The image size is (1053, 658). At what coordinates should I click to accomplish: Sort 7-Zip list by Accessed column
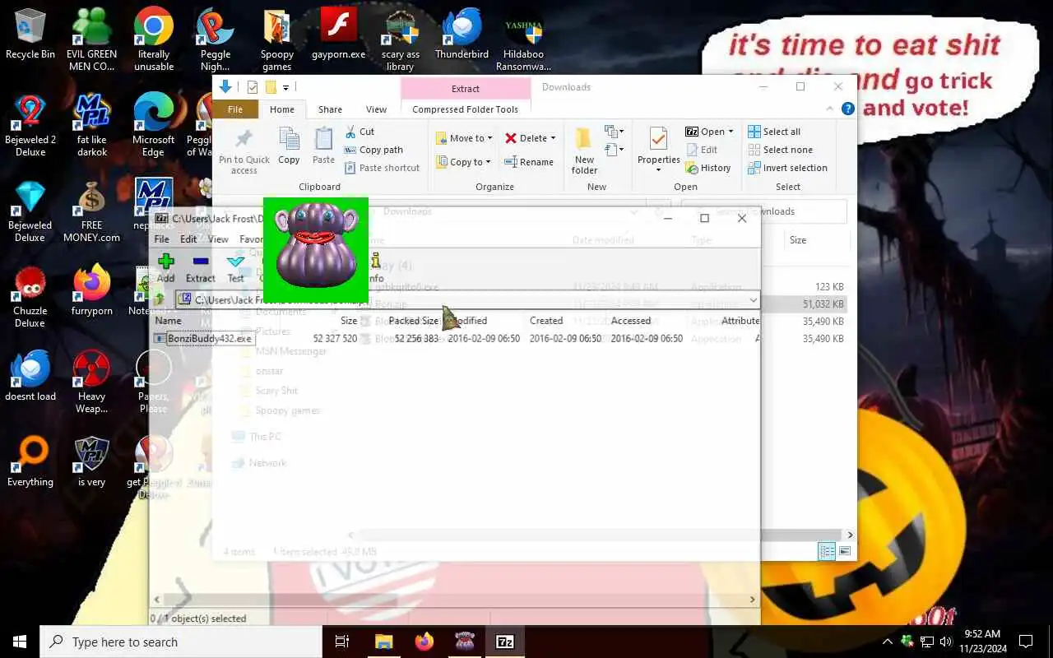point(631,321)
